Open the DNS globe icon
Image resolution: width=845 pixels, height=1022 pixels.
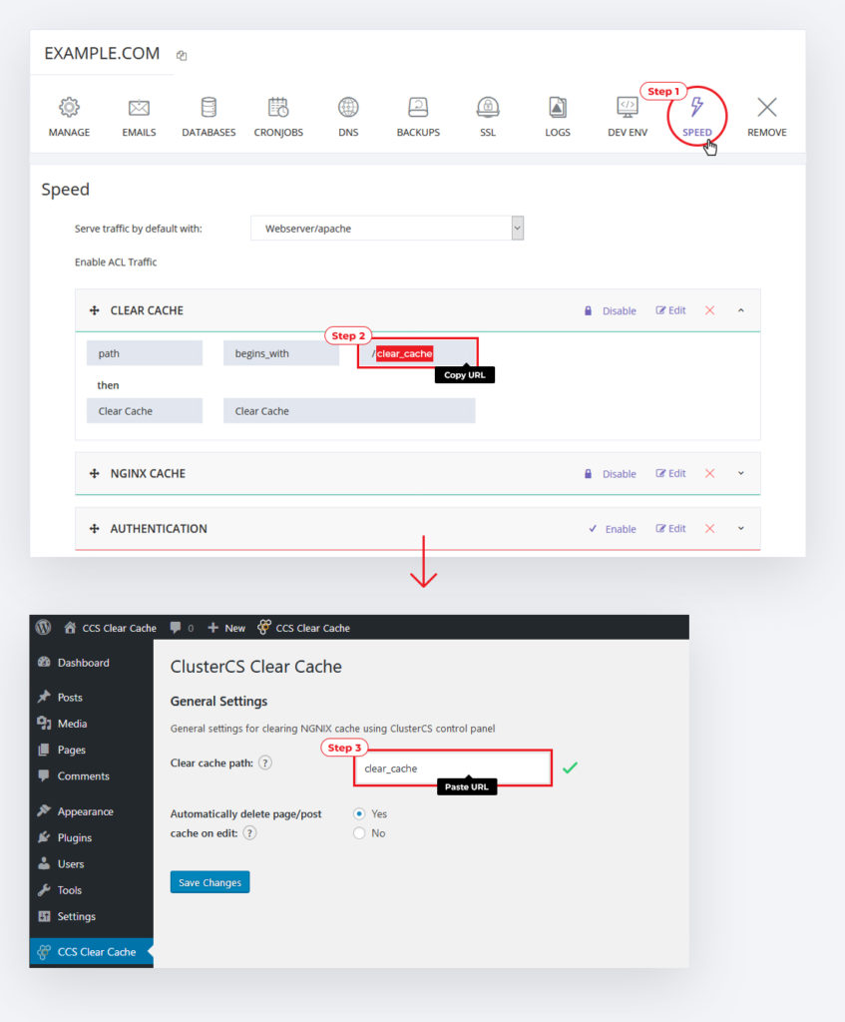click(348, 107)
